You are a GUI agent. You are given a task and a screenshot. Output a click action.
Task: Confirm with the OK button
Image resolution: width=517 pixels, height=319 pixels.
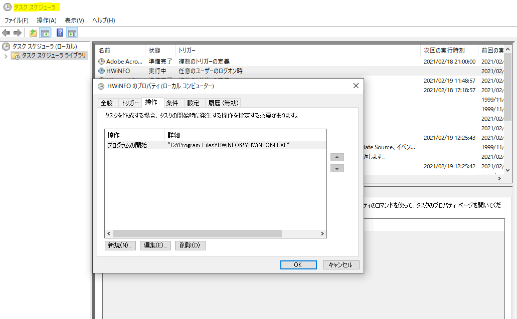point(298,265)
